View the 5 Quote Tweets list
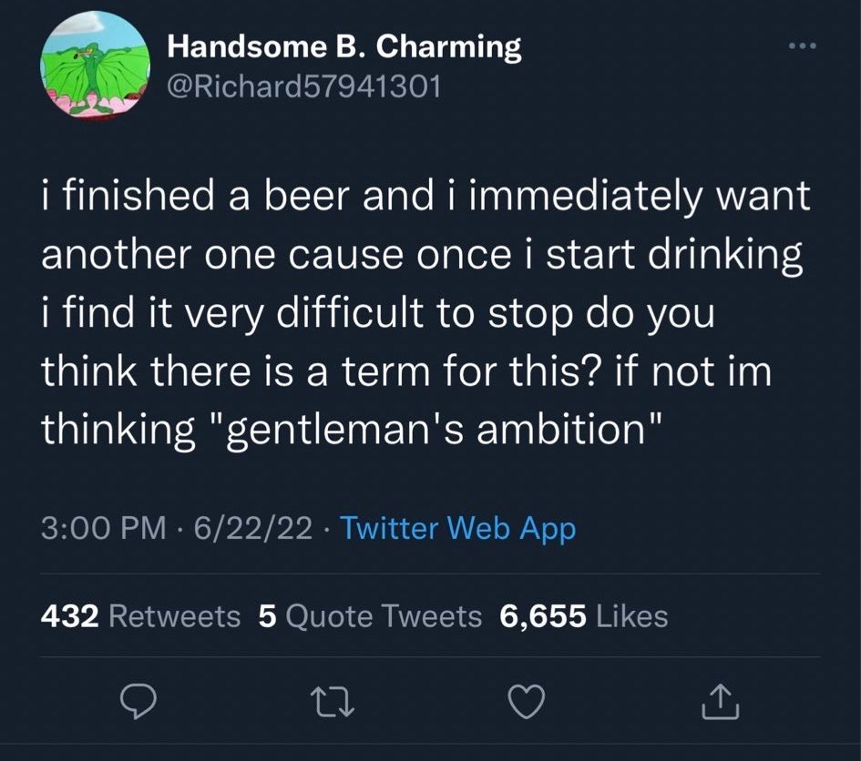861x761 pixels. pos(370,616)
